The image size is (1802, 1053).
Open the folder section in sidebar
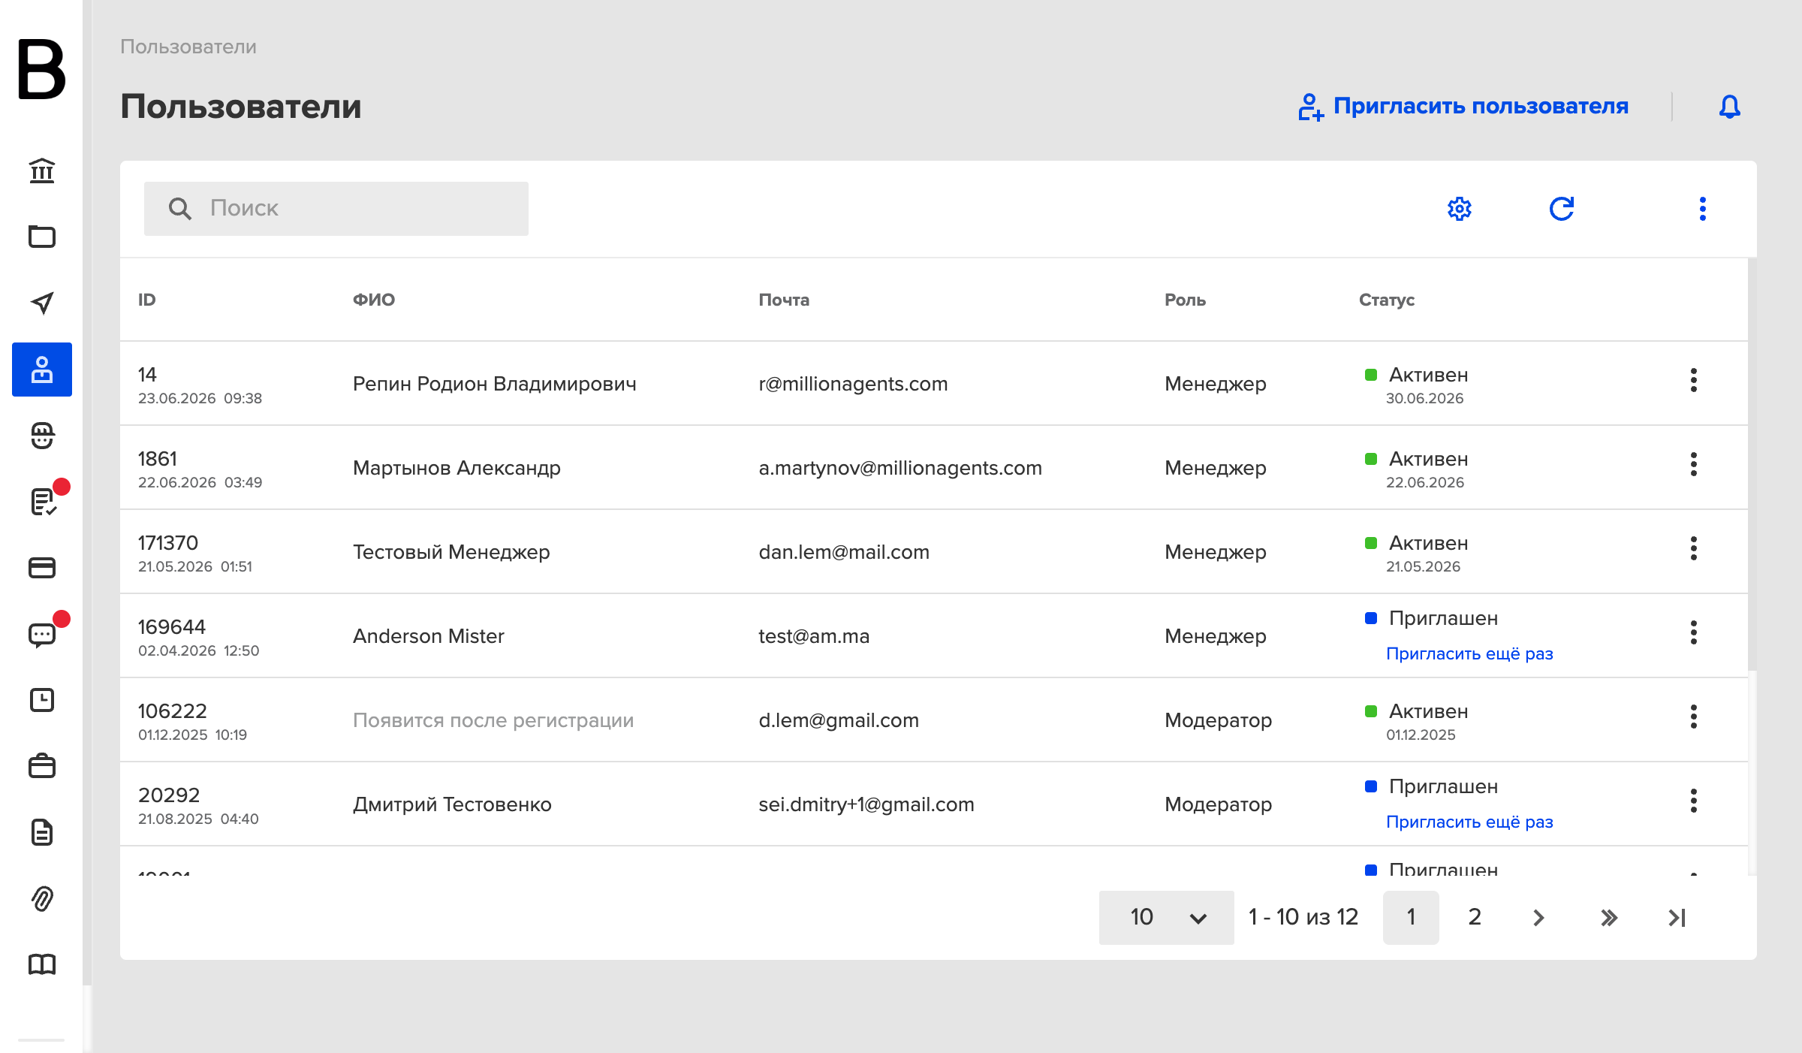pos(42,237)
